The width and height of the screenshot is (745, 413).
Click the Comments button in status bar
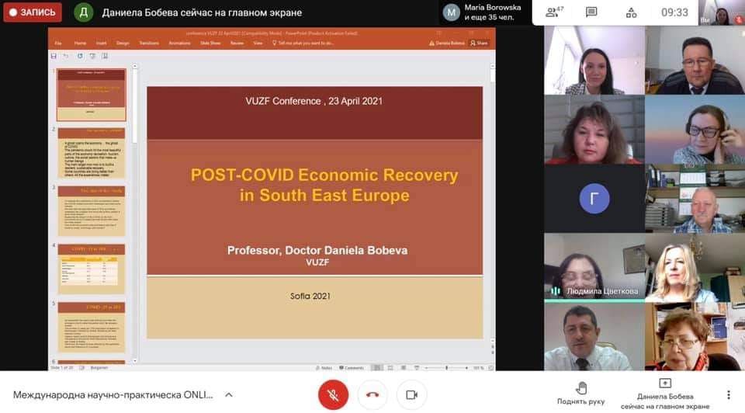click(x=351, y=368)
